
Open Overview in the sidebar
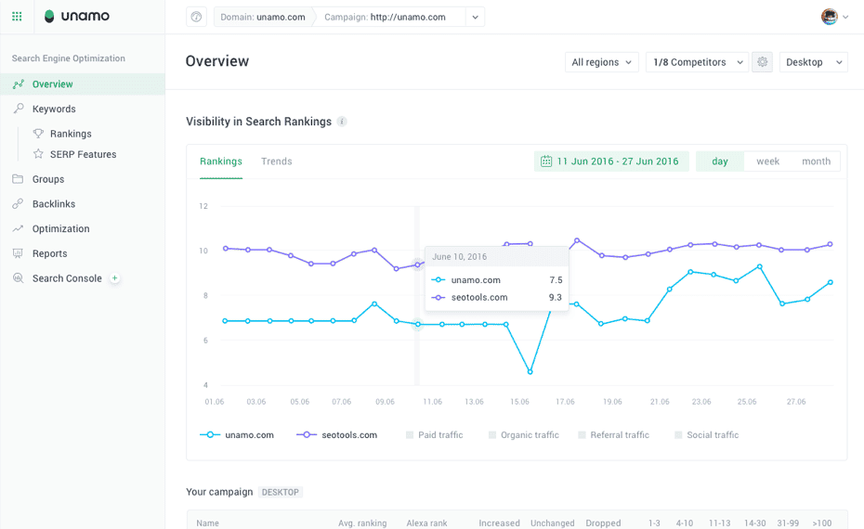pyautogui.click(x=83, y=84)
